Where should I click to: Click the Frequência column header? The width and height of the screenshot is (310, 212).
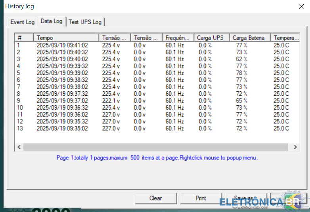(178, 38)
